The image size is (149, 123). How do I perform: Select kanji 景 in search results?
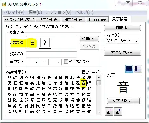78,95
